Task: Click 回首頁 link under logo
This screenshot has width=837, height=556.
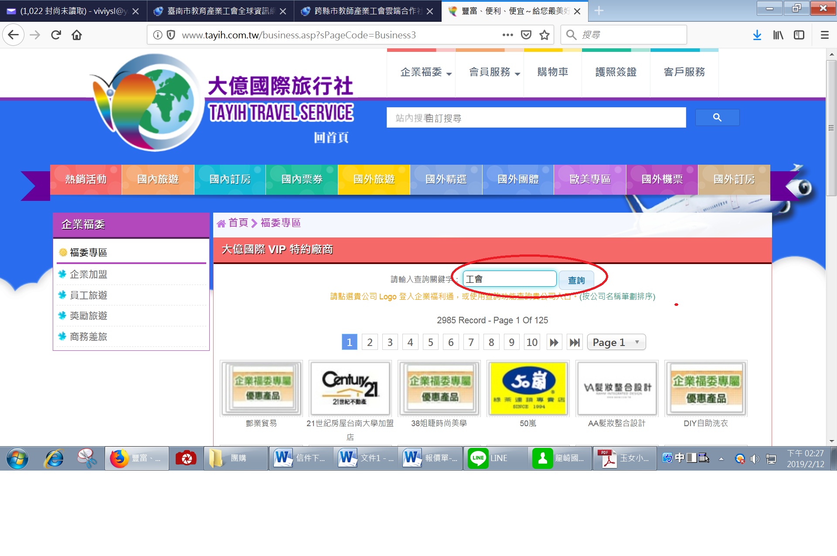Action: pos(331,138)
